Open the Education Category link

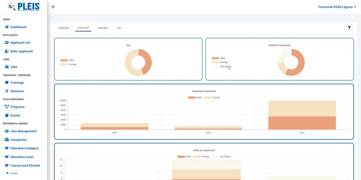point(24,148)
